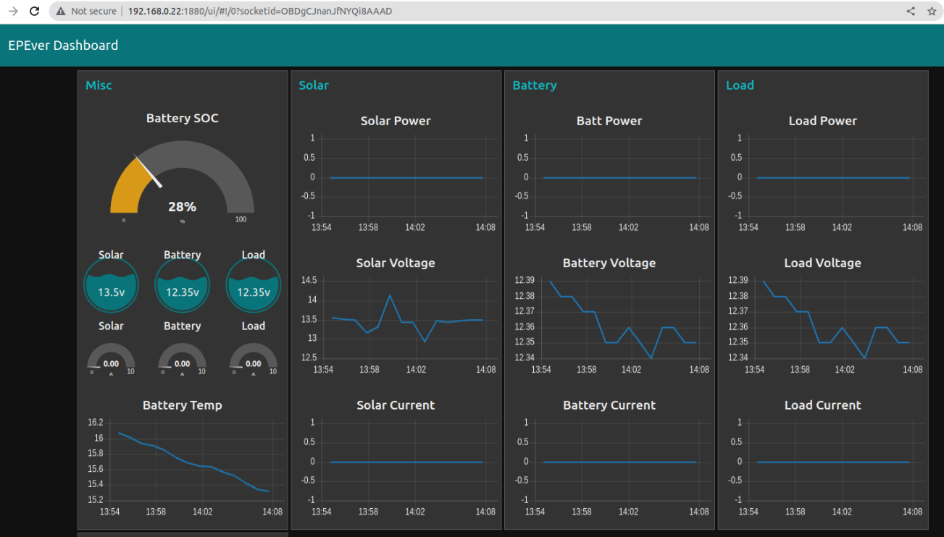Click the Battery SOC gauge arc
Image resolution: width=944 pixels, height=537 pixels.
183,176
